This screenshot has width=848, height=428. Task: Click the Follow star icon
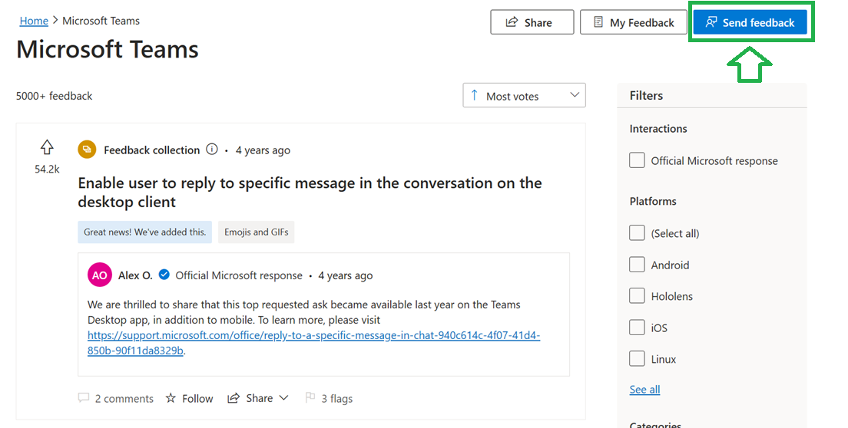171,398
